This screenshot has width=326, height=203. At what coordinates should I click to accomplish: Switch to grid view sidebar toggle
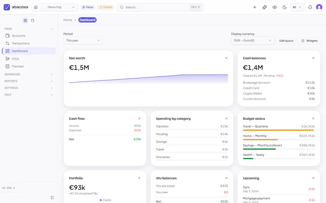[25, 21]
